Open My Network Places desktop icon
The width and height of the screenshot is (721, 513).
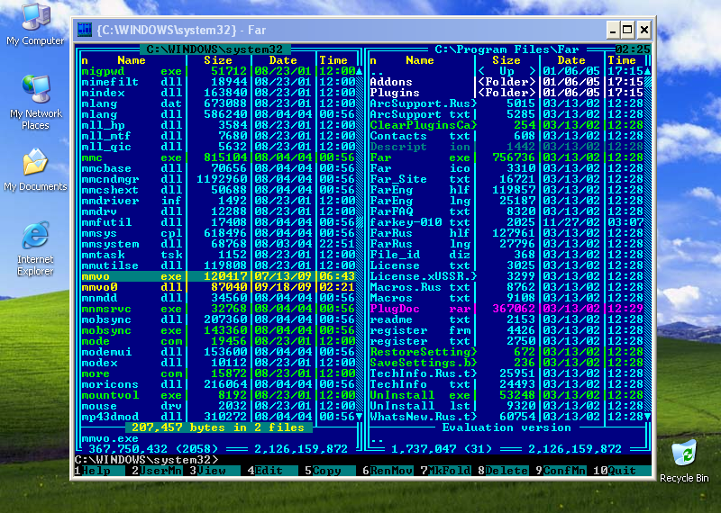[x=35, y=102]
